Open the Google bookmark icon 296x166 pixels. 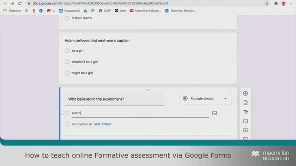pyautogui.click(x=27, y=11)
